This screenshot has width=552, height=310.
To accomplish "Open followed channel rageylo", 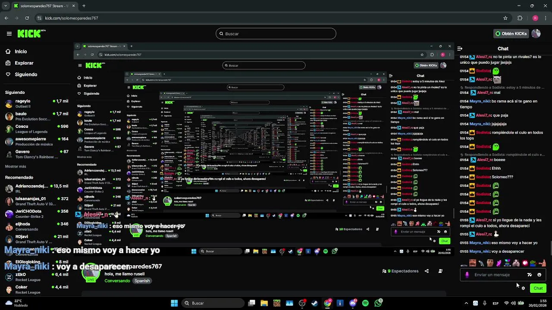I will pyautogui.click(x=37, y=104).
